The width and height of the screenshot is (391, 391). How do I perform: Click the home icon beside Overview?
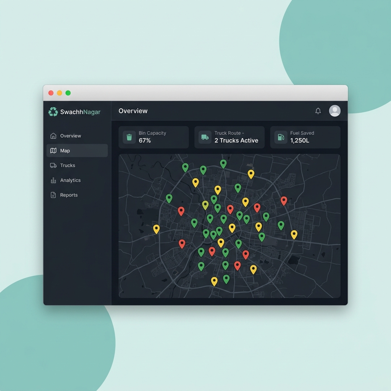coord(53,136)
